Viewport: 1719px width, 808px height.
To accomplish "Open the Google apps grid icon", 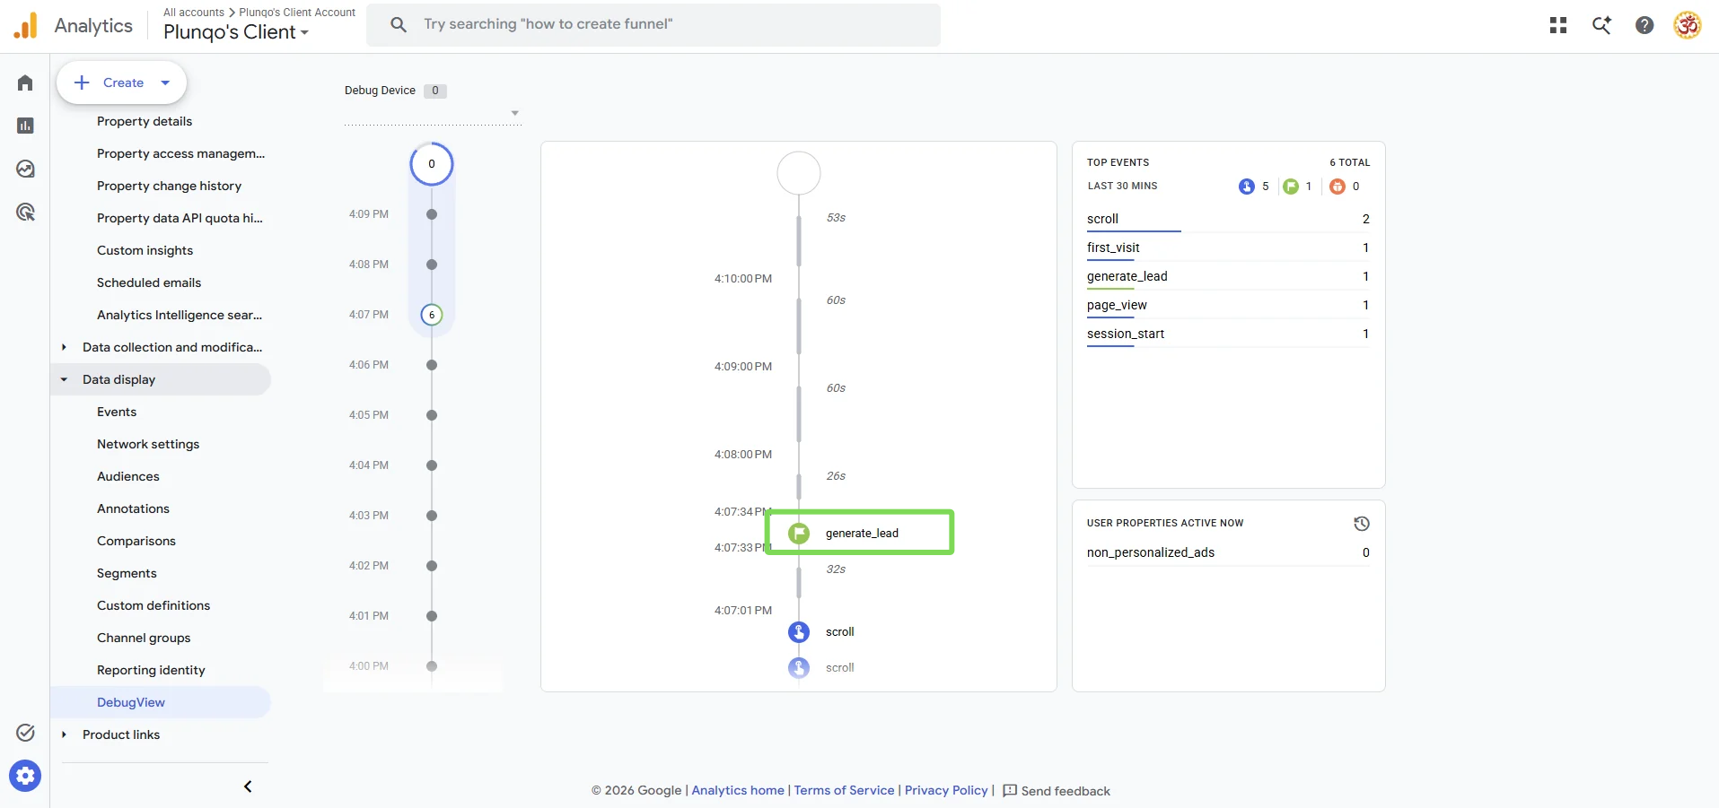I will pyautogui.click(x=1558, y=25).
